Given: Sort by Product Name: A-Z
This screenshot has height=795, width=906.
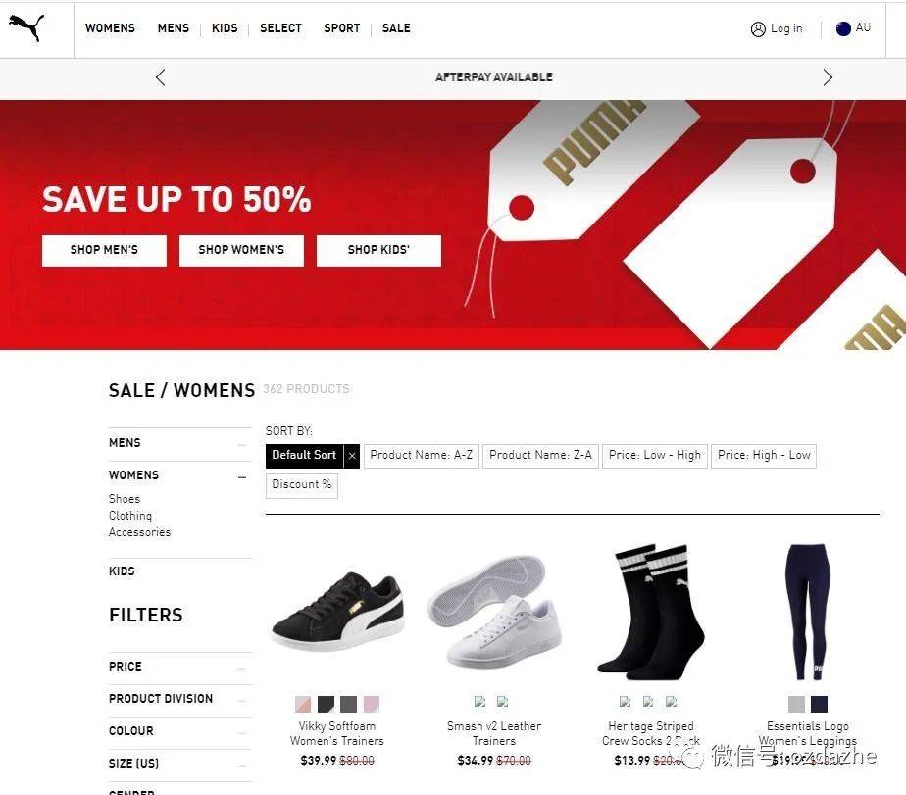Looking at the screenshot, I should (x=422, y=456).
